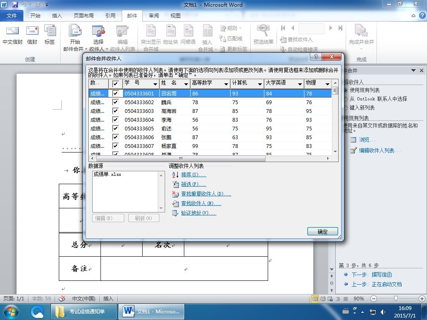427x320 pixels.
Task: Click Find Recipient (查找收件人) in the ribbon
Action: 296,40
